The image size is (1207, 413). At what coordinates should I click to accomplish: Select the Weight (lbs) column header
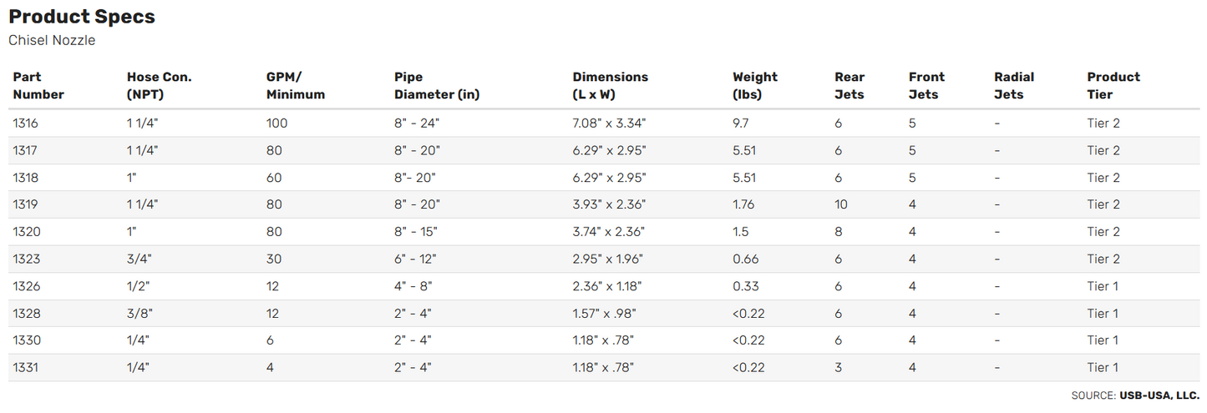tap(755, 86)
